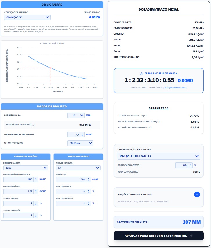
Task: Click the plus icon for Adições / Outros Aditivos
Action: (x=197, y=194)
